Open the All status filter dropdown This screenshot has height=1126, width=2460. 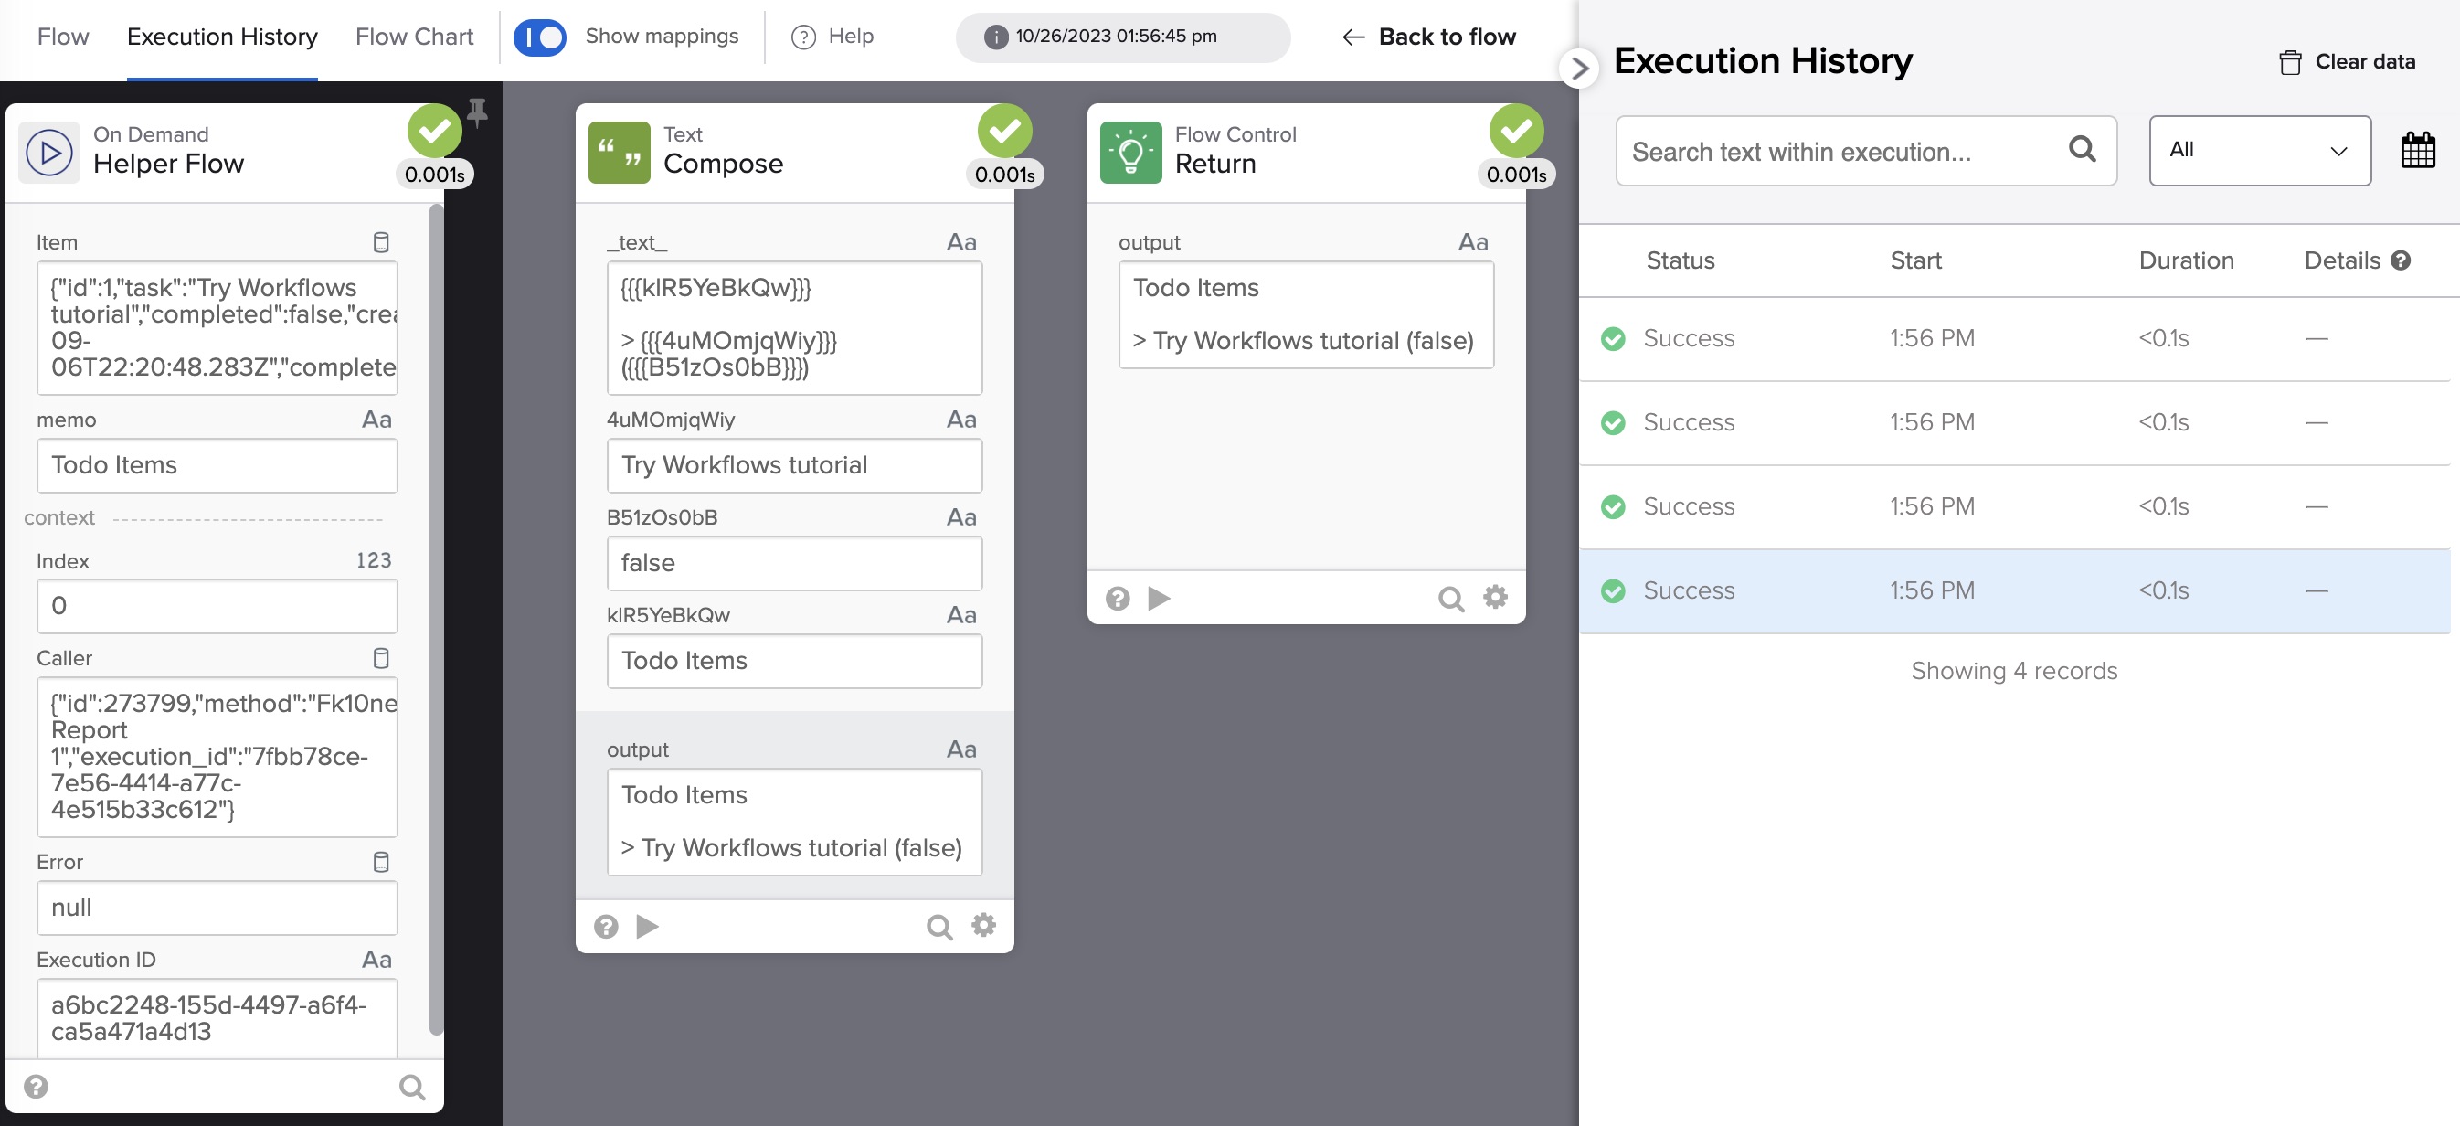pyautogui.click(x=2258, y=151)
